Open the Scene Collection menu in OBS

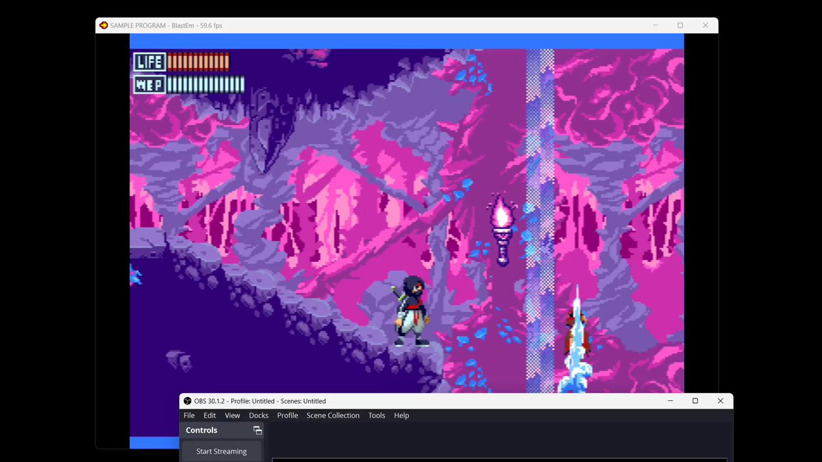point(333,415)
